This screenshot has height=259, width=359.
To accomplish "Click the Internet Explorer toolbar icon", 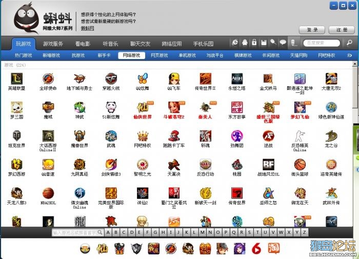I will [235, 43].
